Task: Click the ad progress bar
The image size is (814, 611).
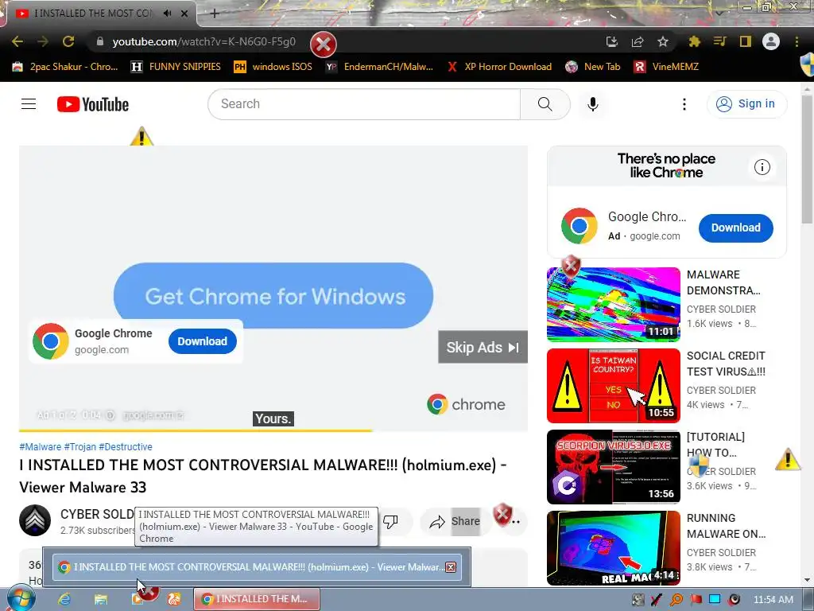Action: (273, 430)
